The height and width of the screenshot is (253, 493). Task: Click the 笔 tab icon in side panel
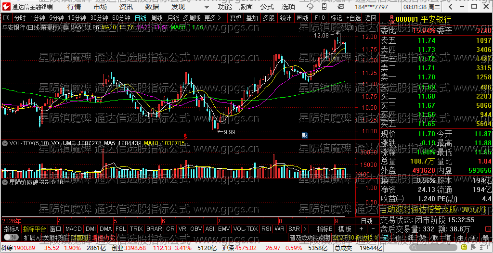click(x=387, y=238)
